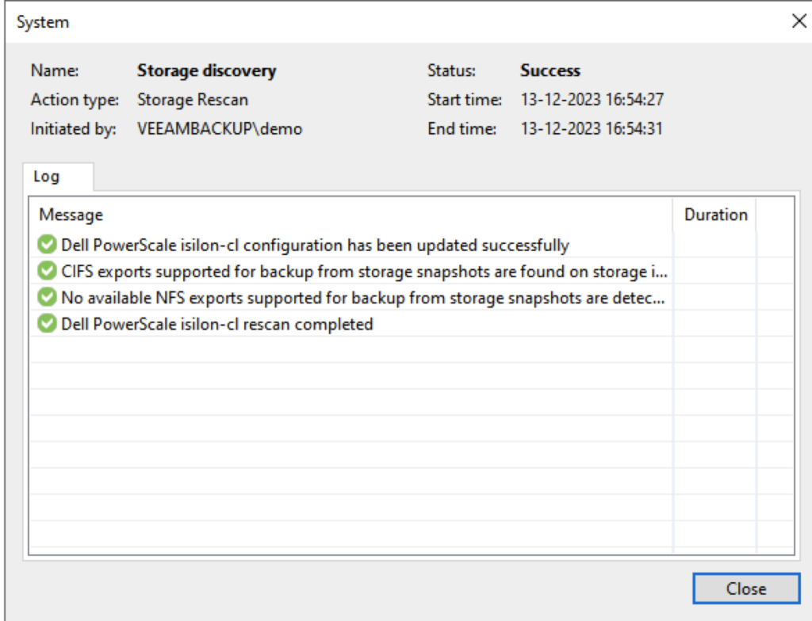Screen dimensions: 812x621
Task: Click the end time 16:54:31 value
Action: (x=592, y=128)
